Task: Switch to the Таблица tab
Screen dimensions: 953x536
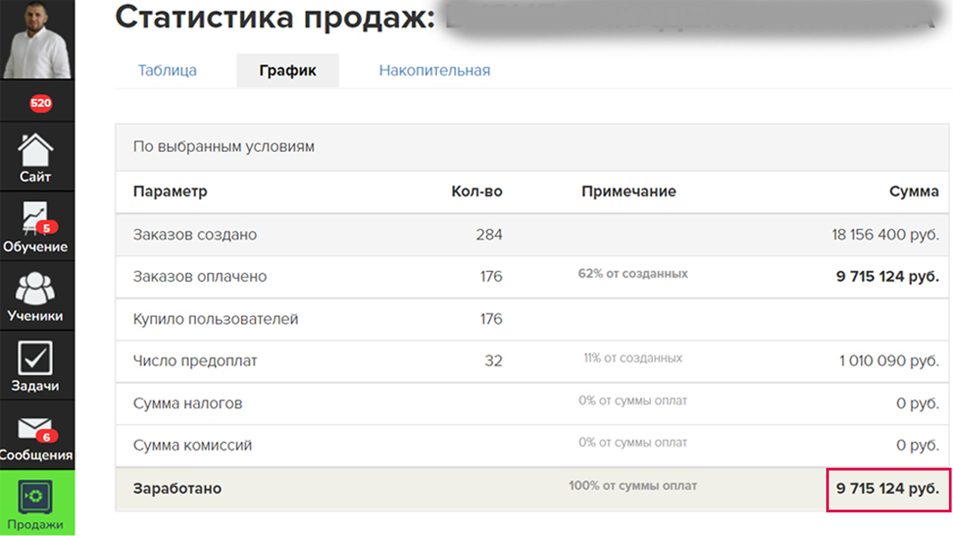Action: tap(168, 70)
